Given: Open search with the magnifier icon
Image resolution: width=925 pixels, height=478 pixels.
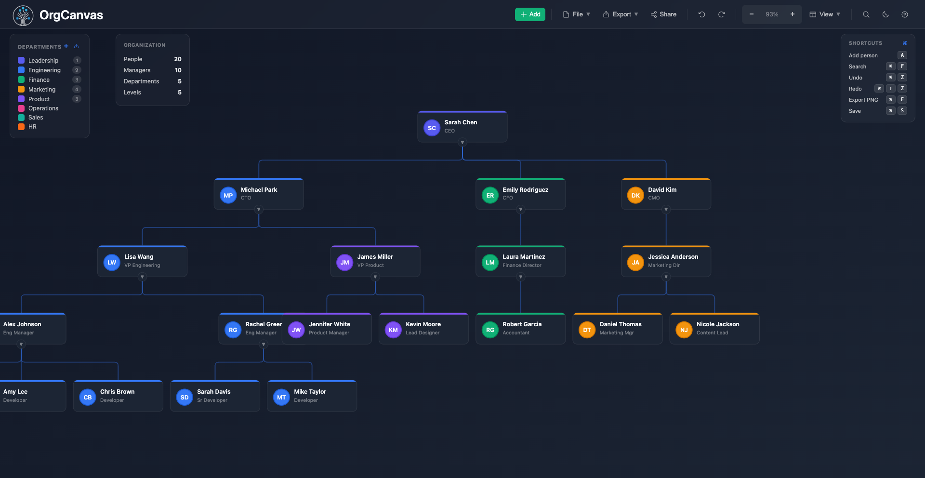Looking at the screenshot, I should click(x=866, y=14).
